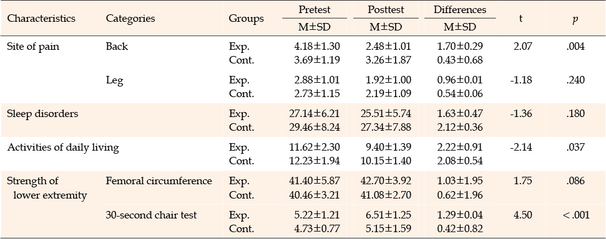Select the Differences header cell
Viewport: 606px width, 239px height.
(x=460, y=9)
